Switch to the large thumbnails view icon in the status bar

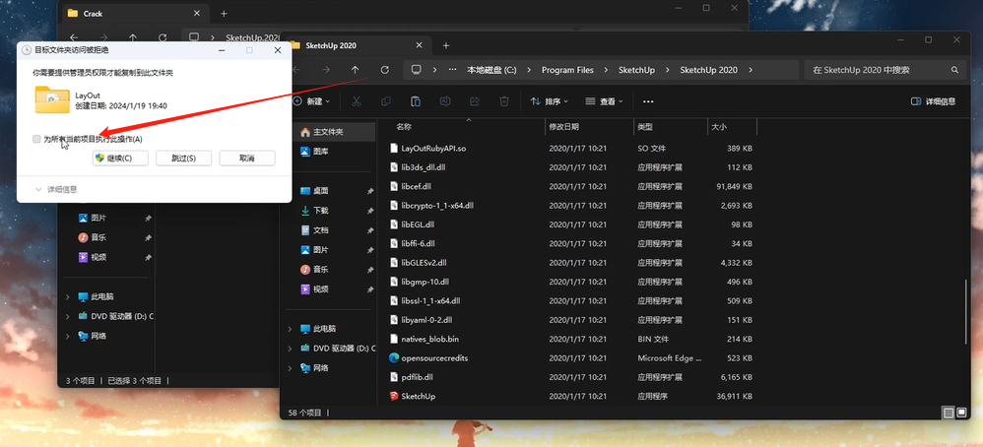pyautogui.click(x=962, y=413)
